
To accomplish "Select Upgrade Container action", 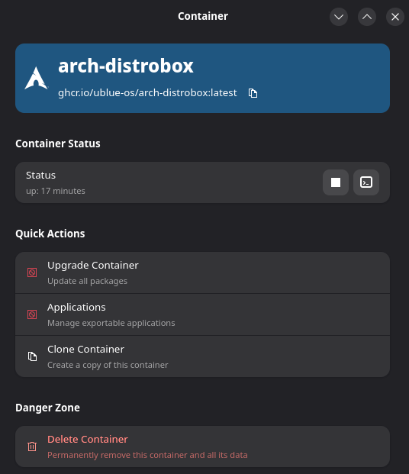I will pyautogui.click(x=202, y=272).
